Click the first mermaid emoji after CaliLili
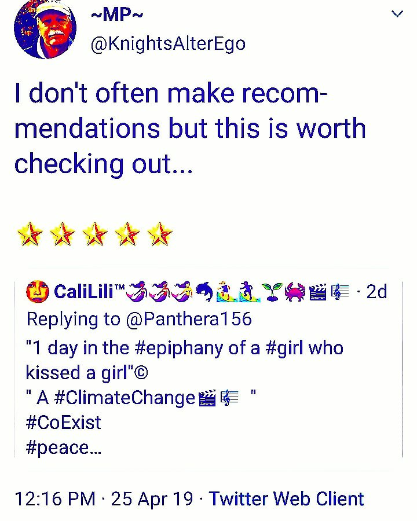 pos(137,291)
